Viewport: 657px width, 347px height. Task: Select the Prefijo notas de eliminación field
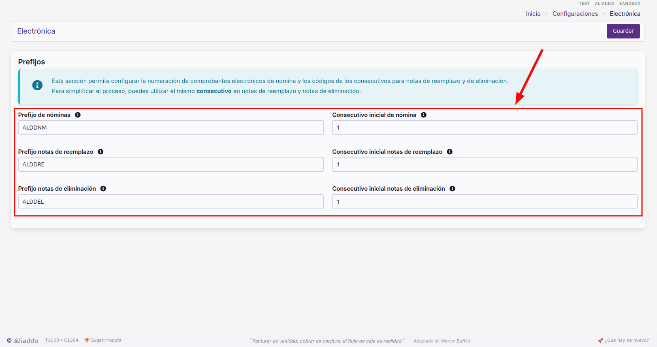coord(171,202)
